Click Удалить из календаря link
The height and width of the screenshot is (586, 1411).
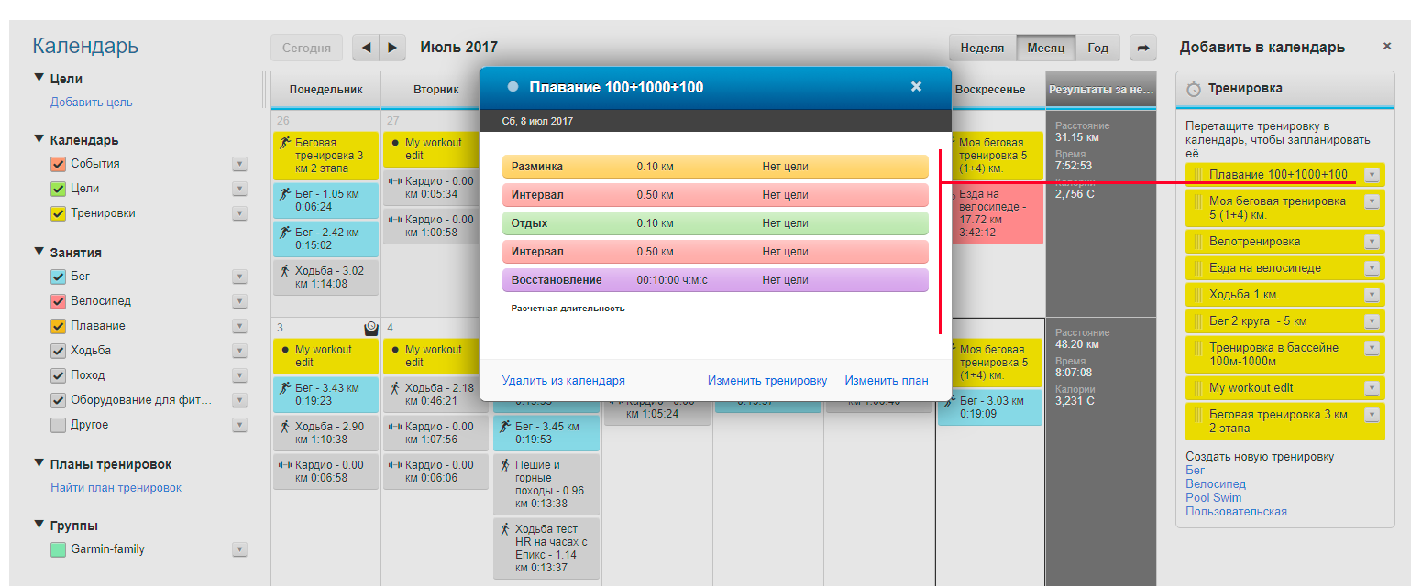click(x=563, y=381)
